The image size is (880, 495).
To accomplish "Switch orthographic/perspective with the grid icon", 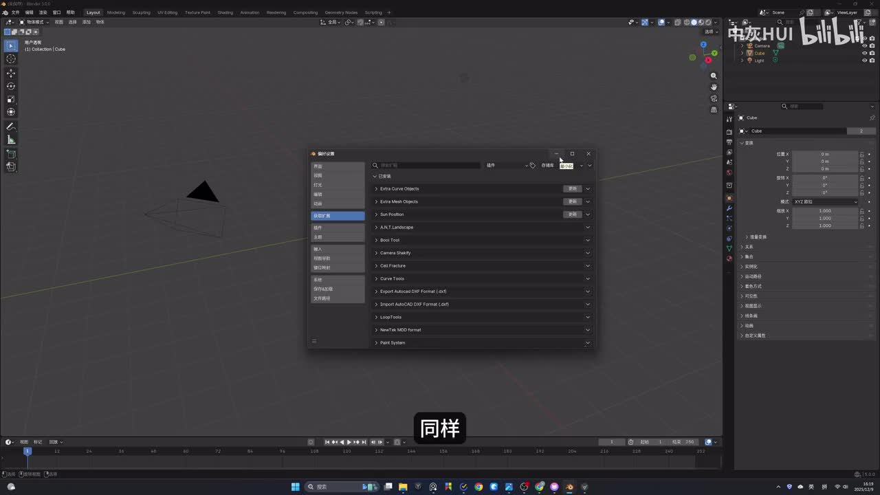I will click(x=714, y=109).
